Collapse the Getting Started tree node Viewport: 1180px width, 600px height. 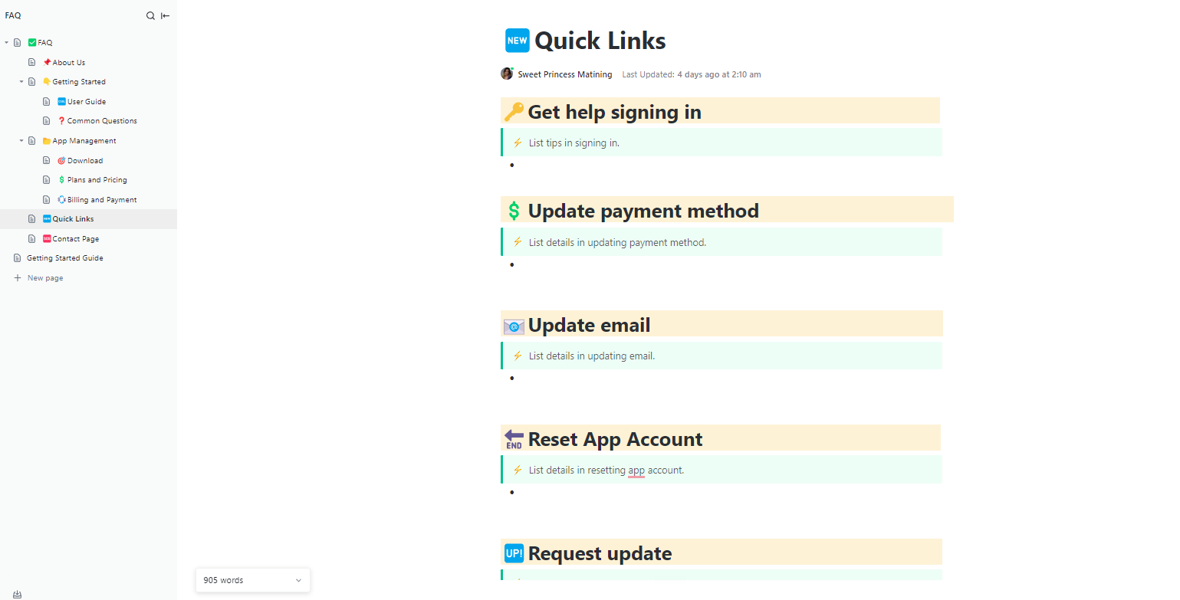click(x=21, y=81)
